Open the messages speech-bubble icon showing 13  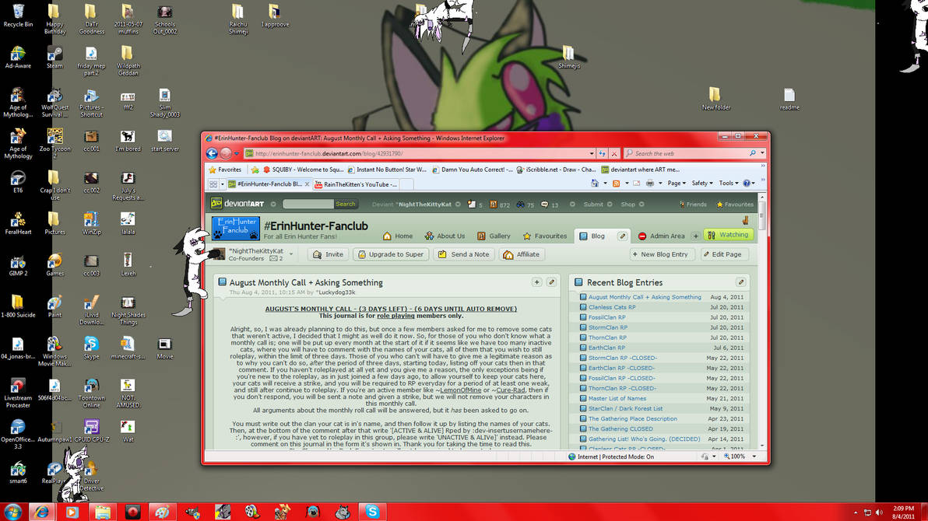point(544,205)
